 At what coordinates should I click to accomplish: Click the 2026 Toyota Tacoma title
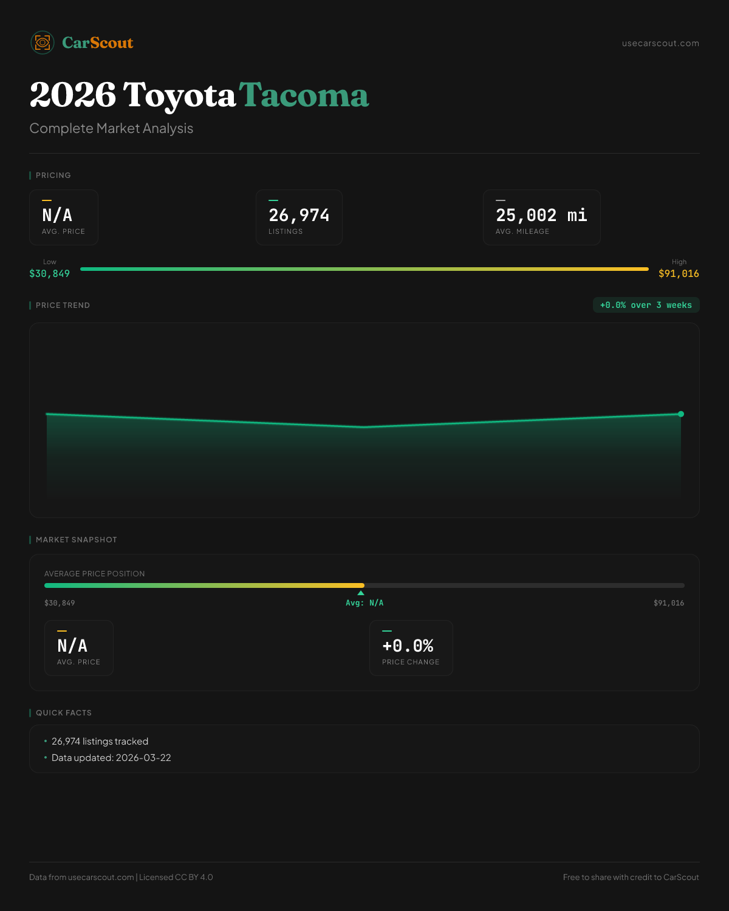coord(199,95)
